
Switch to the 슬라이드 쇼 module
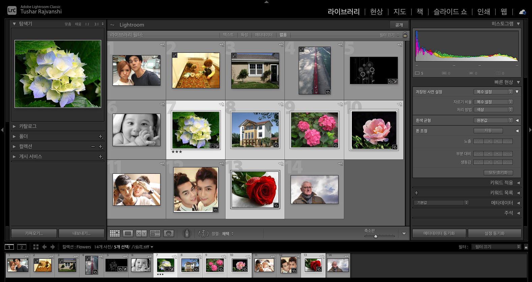pos(450,12)
